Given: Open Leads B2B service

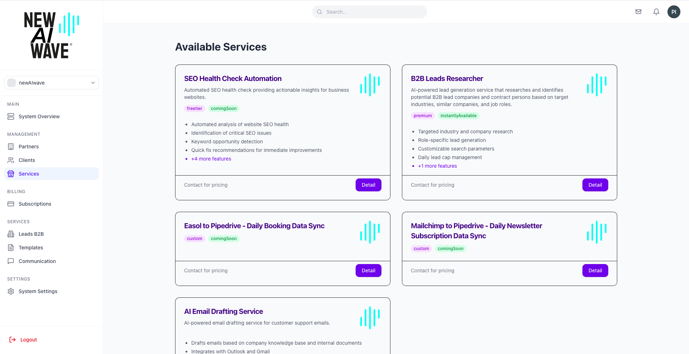Looking at the screenshot, I should pos(51,234).
